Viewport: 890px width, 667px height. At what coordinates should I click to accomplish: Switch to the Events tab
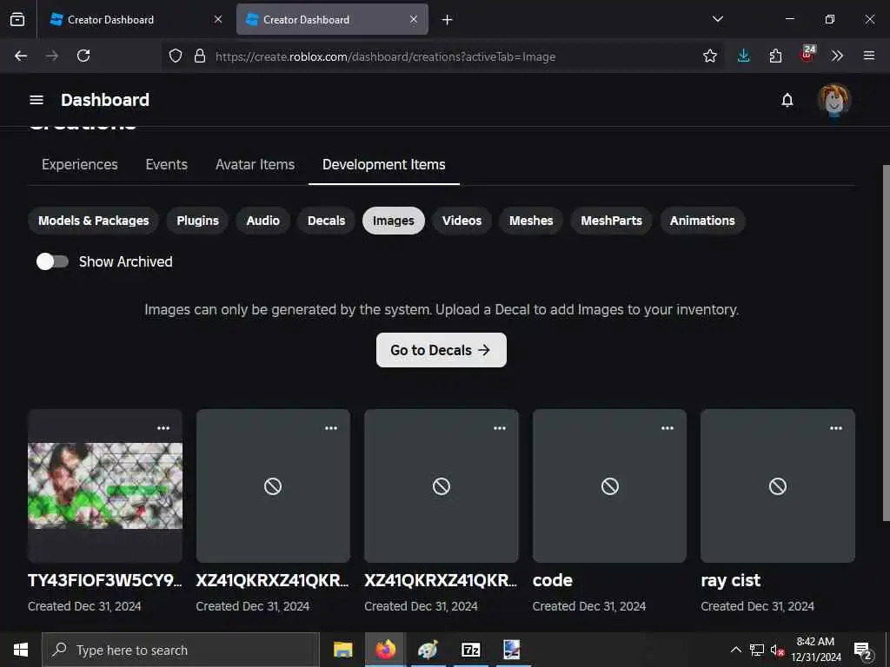click(x=166, y=164)
